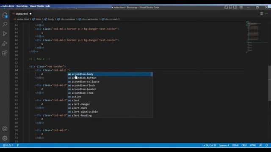Change language mode via HTML status
Viewport: 271px width, 152px height.
click(x=253, y=145)
